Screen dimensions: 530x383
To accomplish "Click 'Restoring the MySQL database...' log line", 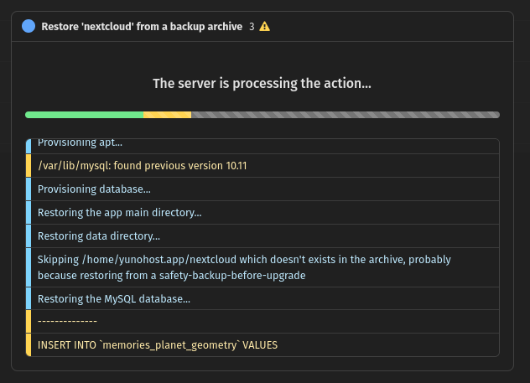I will [x=114, y=298].
